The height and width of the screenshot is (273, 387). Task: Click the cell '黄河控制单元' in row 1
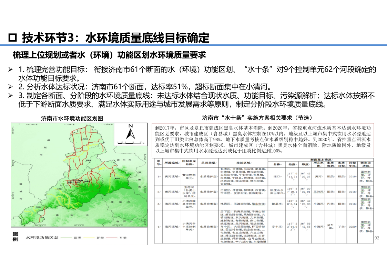pyautogui.click(x=189, y=176)
